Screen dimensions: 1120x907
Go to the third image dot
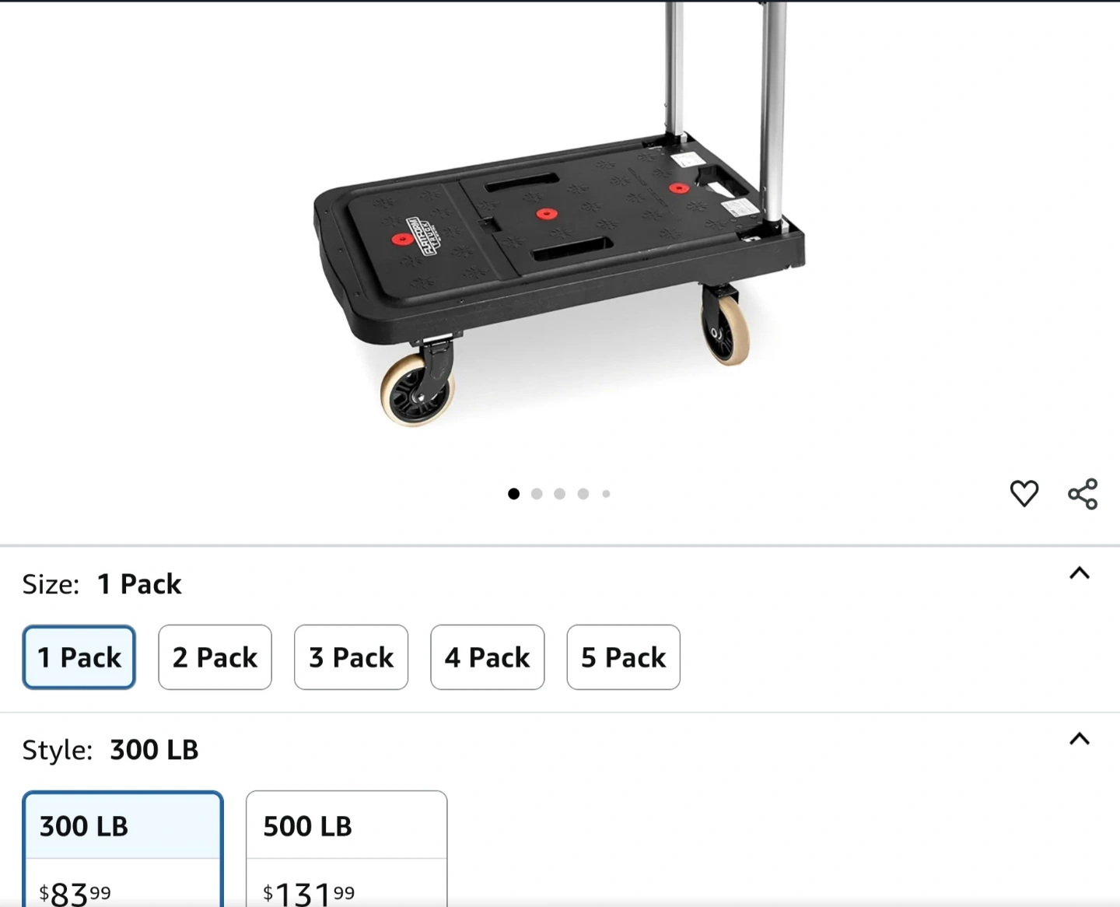559,494
